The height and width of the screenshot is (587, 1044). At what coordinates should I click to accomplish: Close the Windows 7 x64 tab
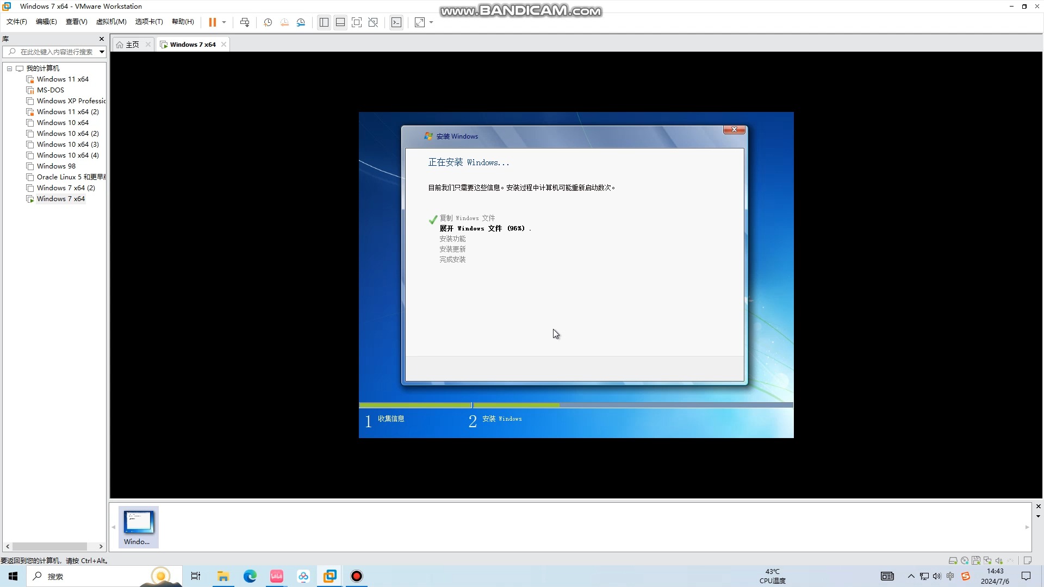pyautogui.click(x=223, y=45)
